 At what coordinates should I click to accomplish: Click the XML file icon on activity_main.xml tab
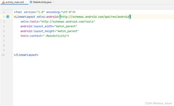(3, 2)
